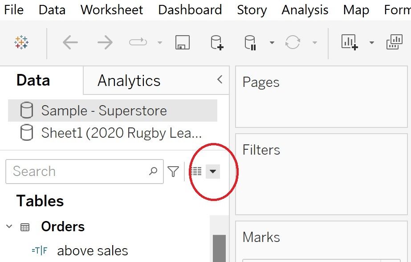
Task: Select the Sample - Superstore data source
Action: 104,111
